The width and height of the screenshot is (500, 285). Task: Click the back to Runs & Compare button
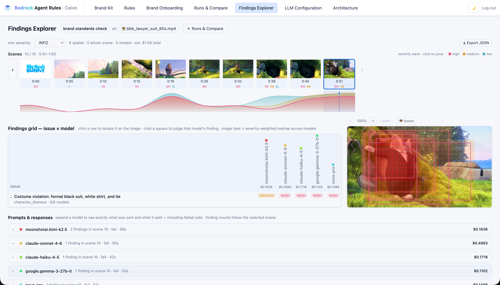click(x=205, y=29)
